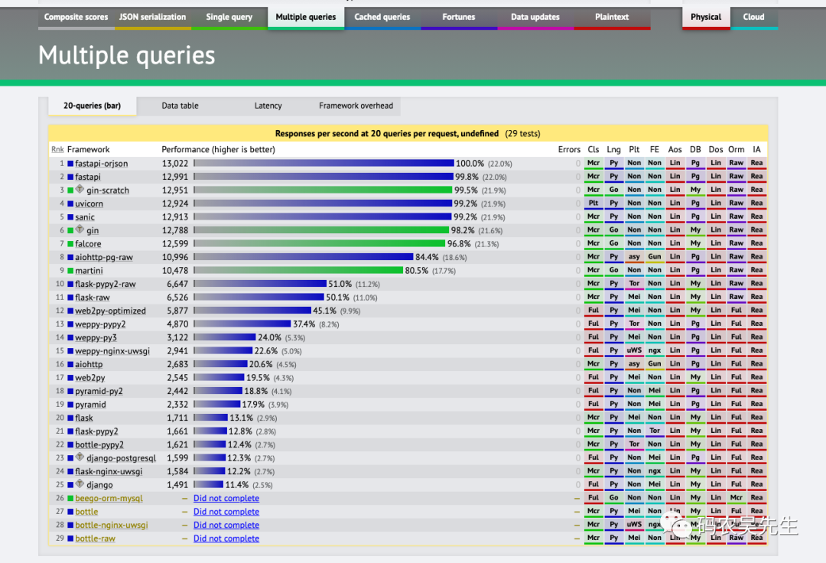
Task: Select the Cached queries tab
Action: tap(382, 18)
